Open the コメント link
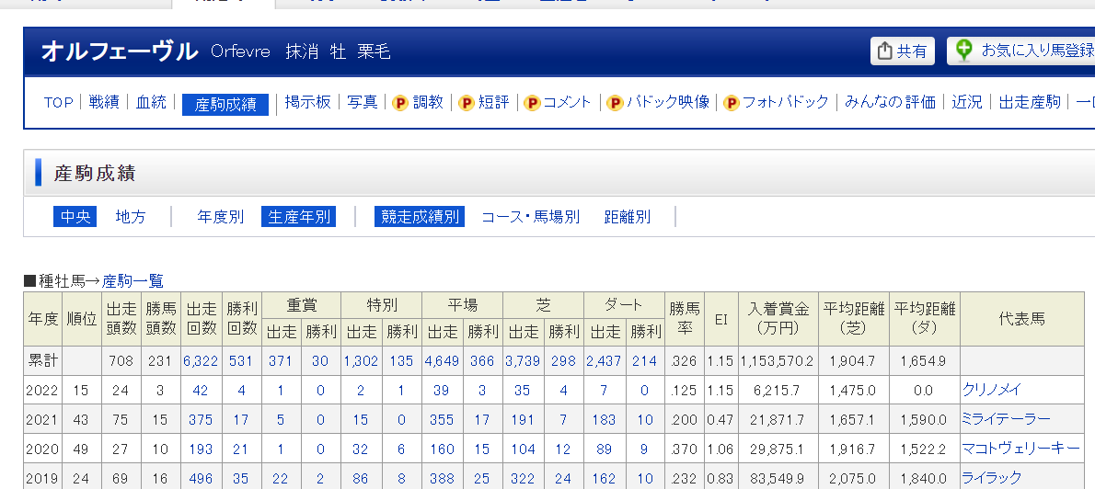 click(x=567, y=103)
